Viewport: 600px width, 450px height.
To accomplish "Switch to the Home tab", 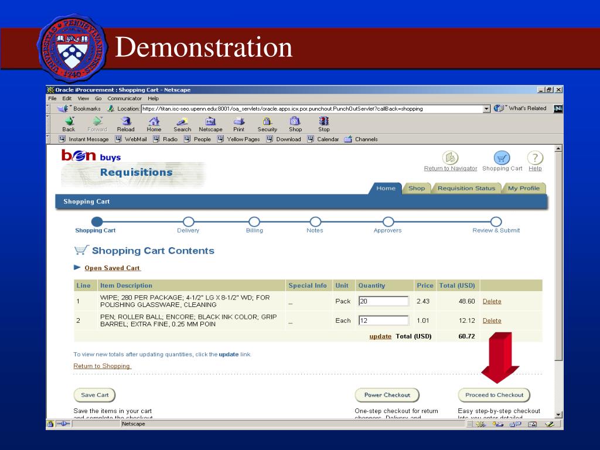I will coord(386,188).
